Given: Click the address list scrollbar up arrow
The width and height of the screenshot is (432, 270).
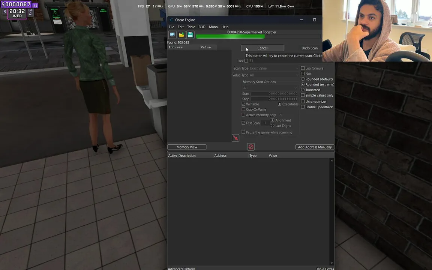Looking at the screenshot, I should pyautogui.click(x=332, y=160).
